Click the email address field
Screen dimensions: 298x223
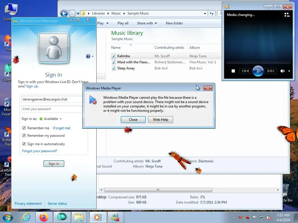click(x=52, y=99)
